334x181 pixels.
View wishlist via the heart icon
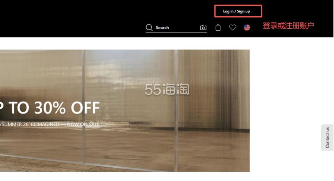233,28
